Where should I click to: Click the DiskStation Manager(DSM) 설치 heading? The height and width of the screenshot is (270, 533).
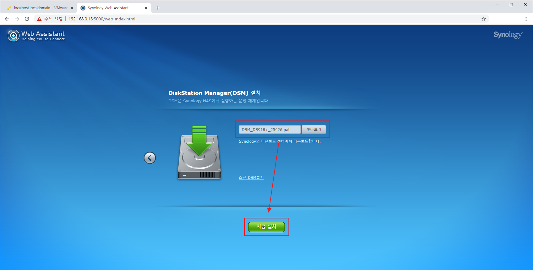pos(214,93)
